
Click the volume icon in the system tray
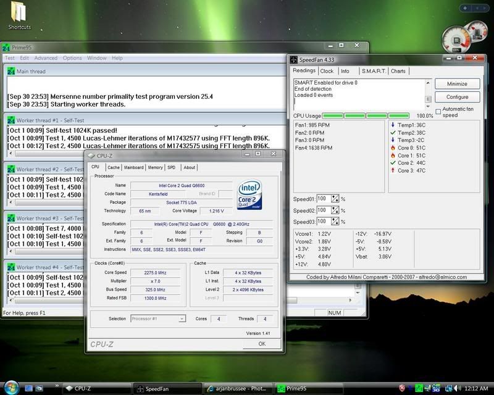tap(456, 388)
